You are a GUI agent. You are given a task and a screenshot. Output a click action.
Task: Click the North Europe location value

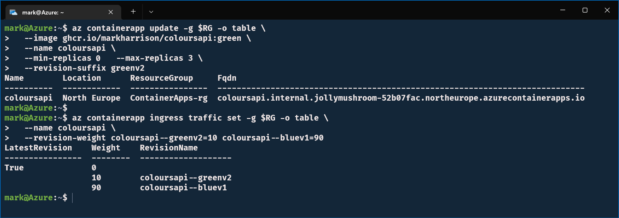coord(91,98)
